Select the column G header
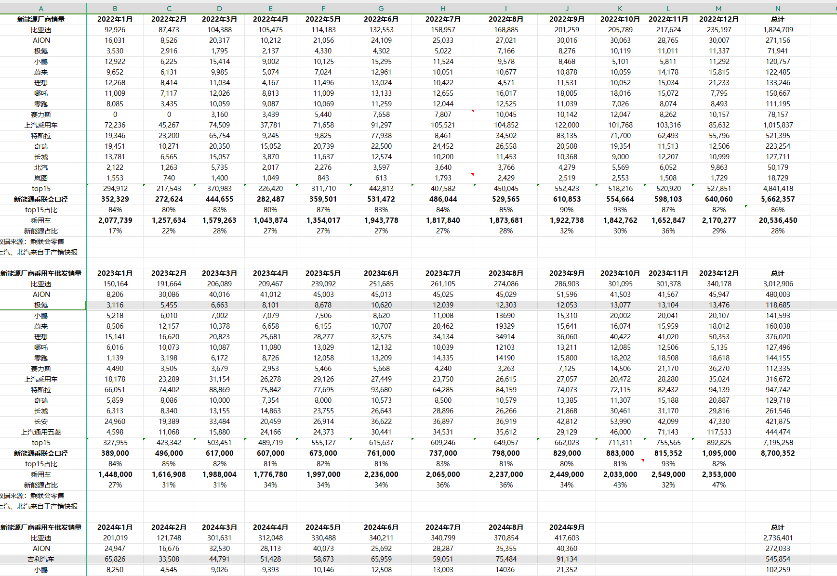 (x=381, y=9)
